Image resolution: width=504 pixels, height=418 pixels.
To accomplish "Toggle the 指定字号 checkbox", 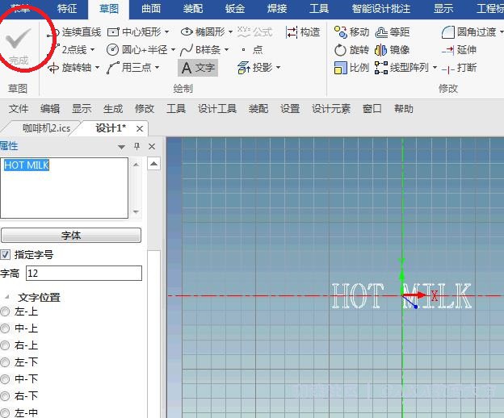I will coord(5,254).
